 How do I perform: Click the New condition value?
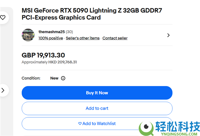[x=54, y=78]
